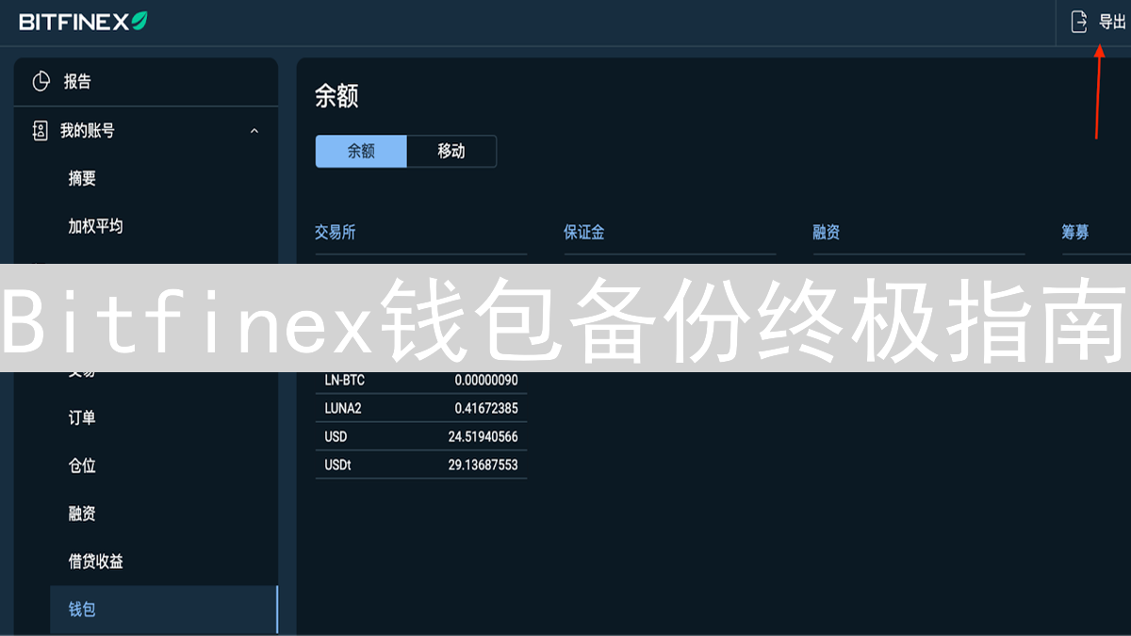The image size is (1131, 636).
Task: Select the LUNA2 balance row
Action: [421, 408]
